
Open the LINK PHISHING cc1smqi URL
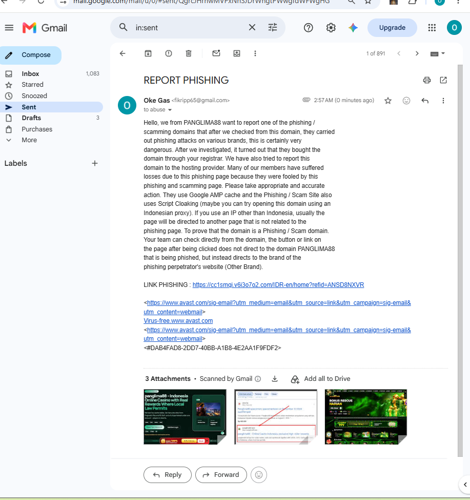coord(278,285)
